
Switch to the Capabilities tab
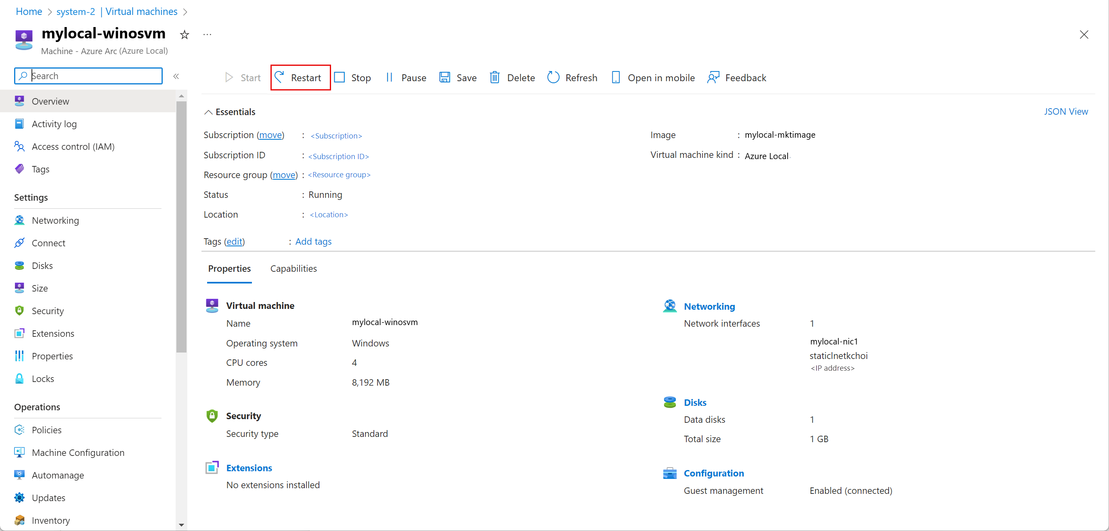click(x=293, y=268)
